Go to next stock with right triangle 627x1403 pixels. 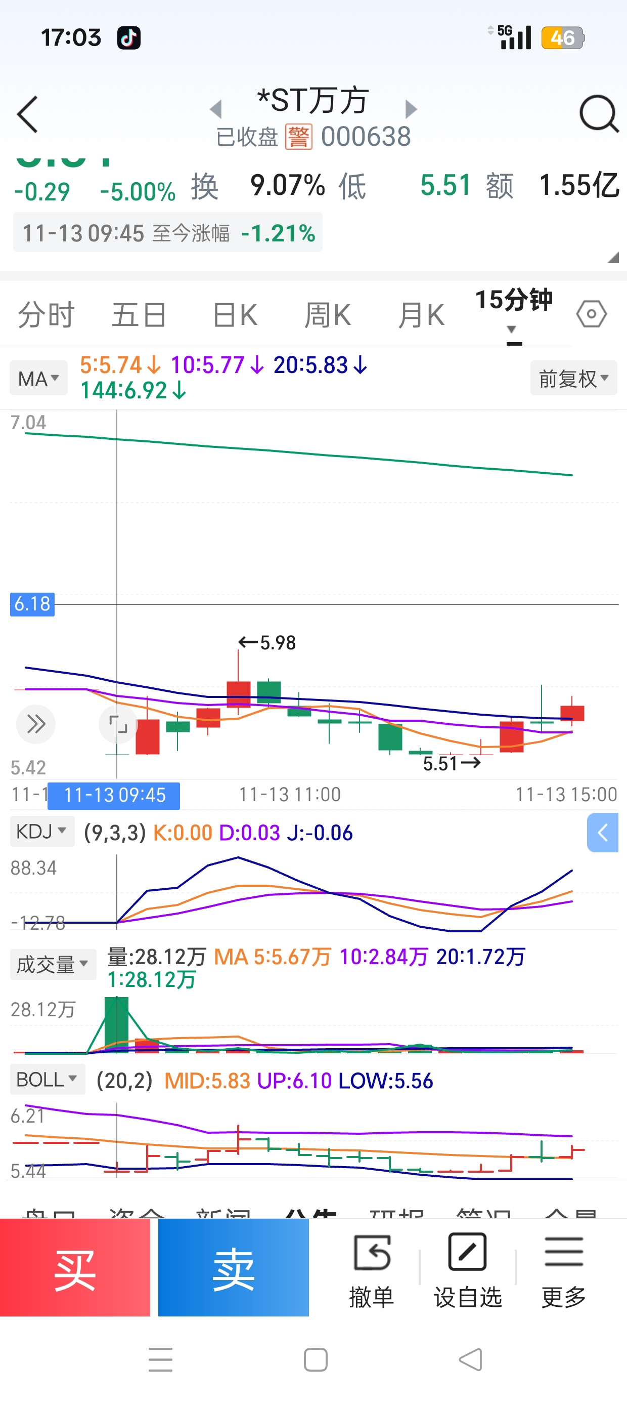click(411, 109)
